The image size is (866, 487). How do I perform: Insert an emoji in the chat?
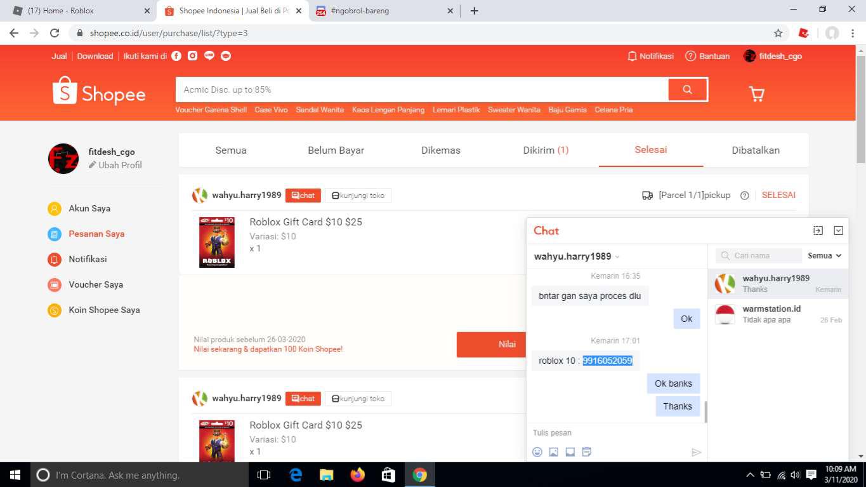click(537, 452)
